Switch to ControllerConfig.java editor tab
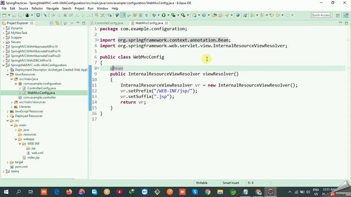 pos(109,23)
